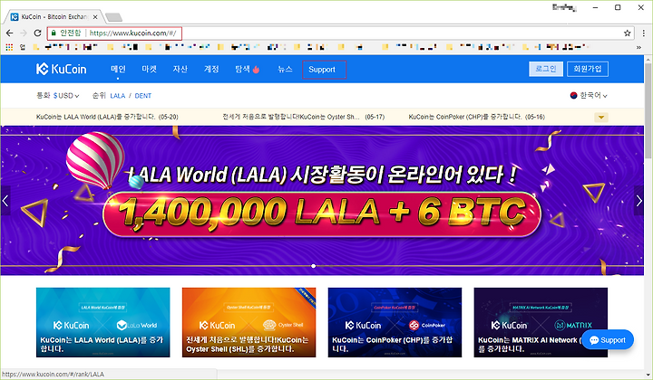Screen dimensions: 653x380
Task: Select the banner carousel dot indicator
Action: tap(313, 266)
